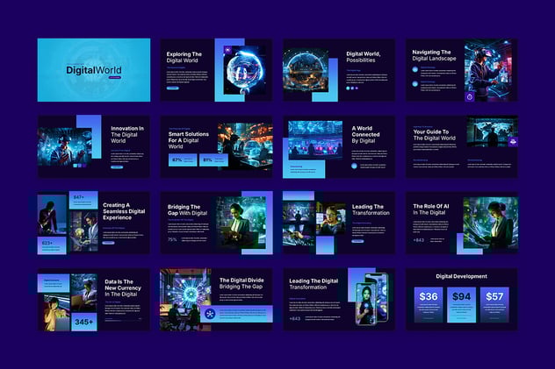Click The Role Of AI slide
Image resolution: width=555 pixels, height=369 pixels.
[460, 223]
